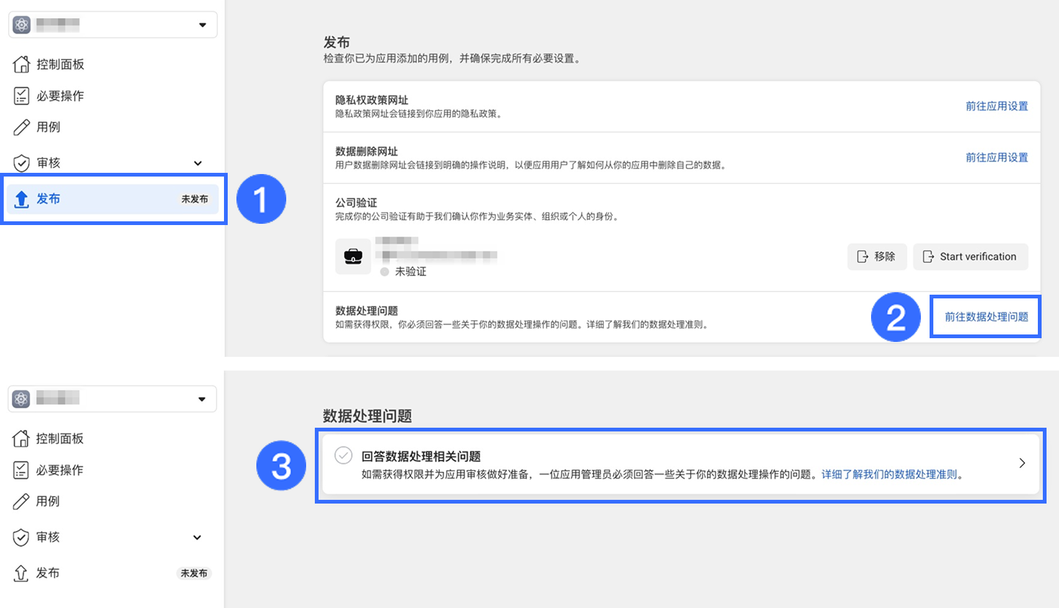This screenshot has height=608, width=1059.
Task: Click the 未发布 badge in lower sidebar
Action: coord(194,573)
